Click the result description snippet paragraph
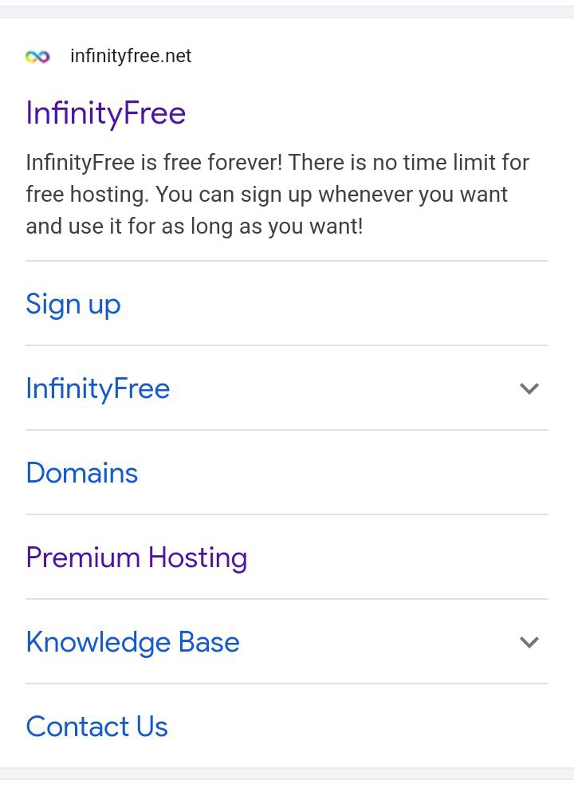The width and height of the screenshot is (574, 788). point(277,195)
